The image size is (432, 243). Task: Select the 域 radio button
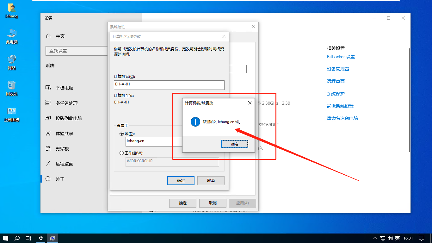click(x=122, y=134)
